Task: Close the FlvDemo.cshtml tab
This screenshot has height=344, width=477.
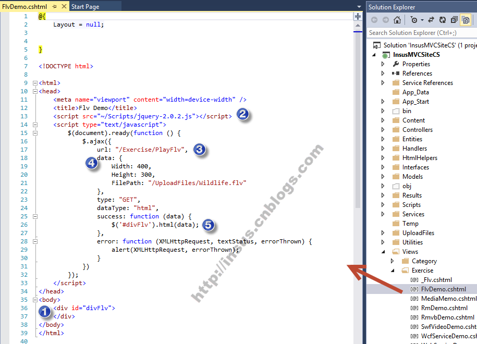Action: pyautogui.click(x=64, y=6)
